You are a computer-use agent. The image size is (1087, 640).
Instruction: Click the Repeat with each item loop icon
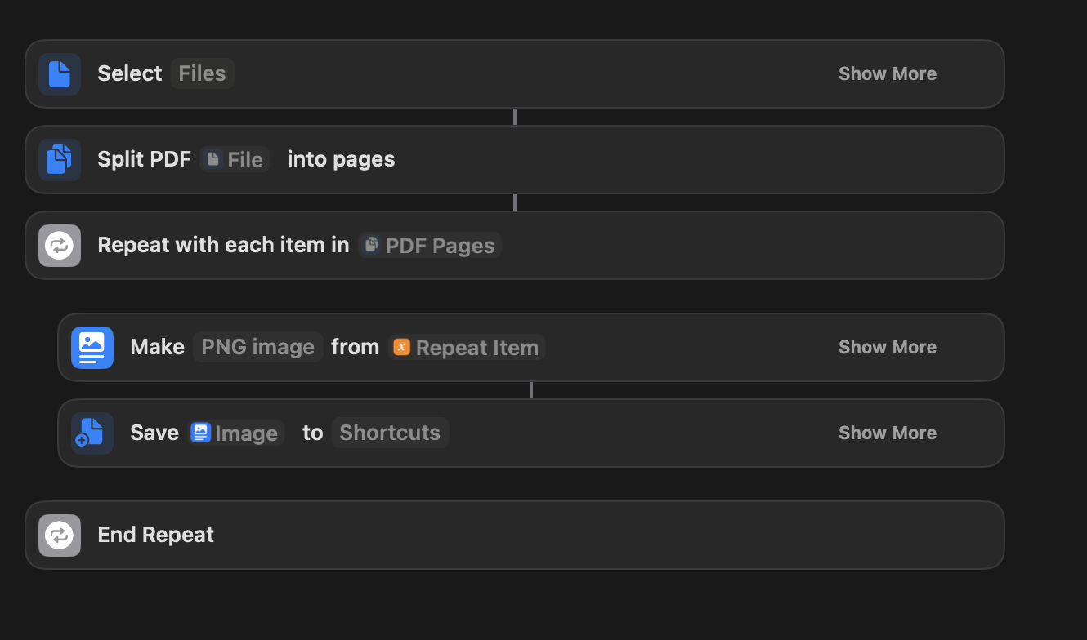tap(60, 245)
